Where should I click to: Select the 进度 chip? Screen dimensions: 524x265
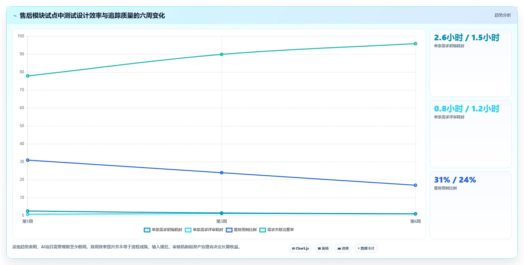pos(343,248)
